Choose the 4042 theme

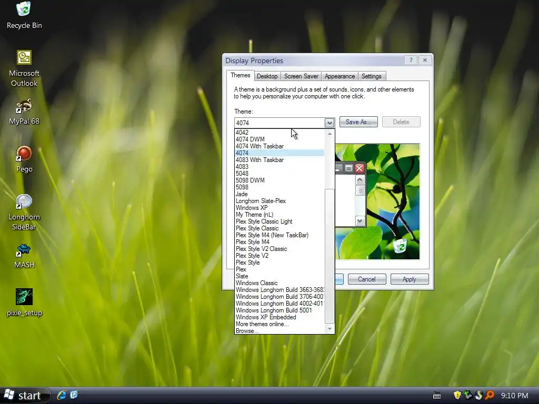click(280, 132)
